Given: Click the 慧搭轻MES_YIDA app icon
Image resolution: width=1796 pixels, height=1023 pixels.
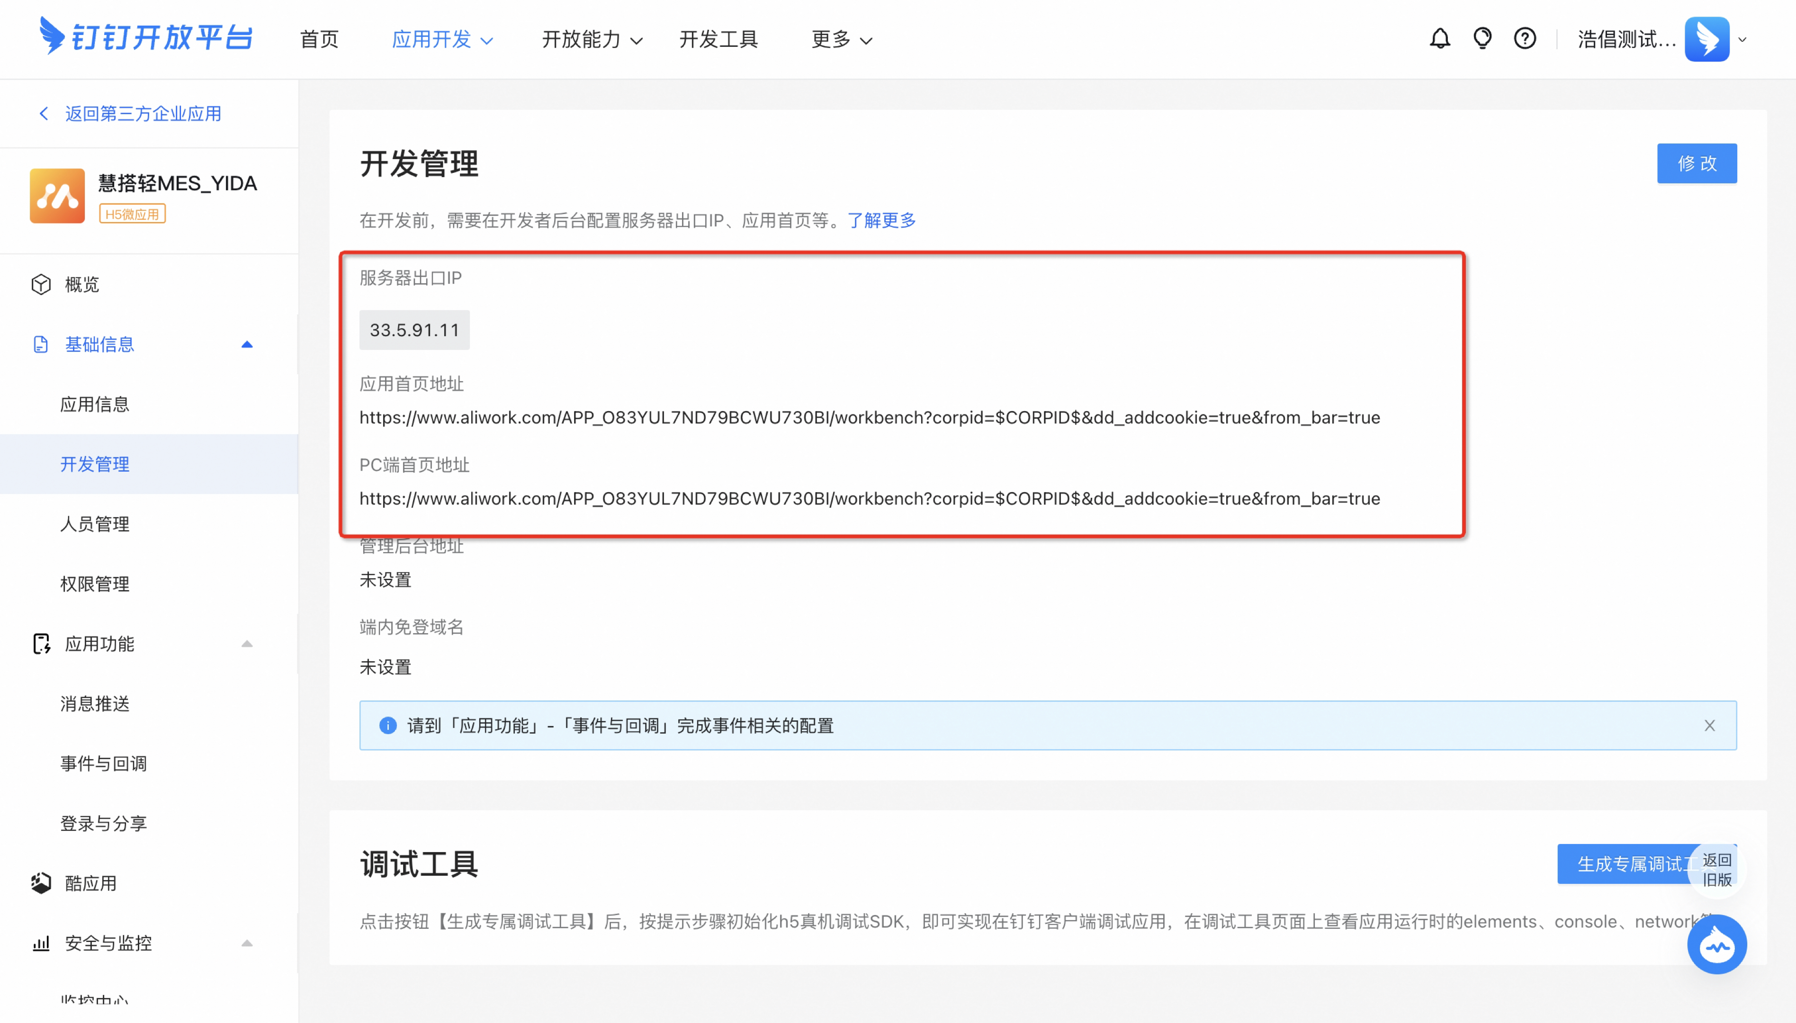Looking at the screenshot, I should [x=57, y=195].
